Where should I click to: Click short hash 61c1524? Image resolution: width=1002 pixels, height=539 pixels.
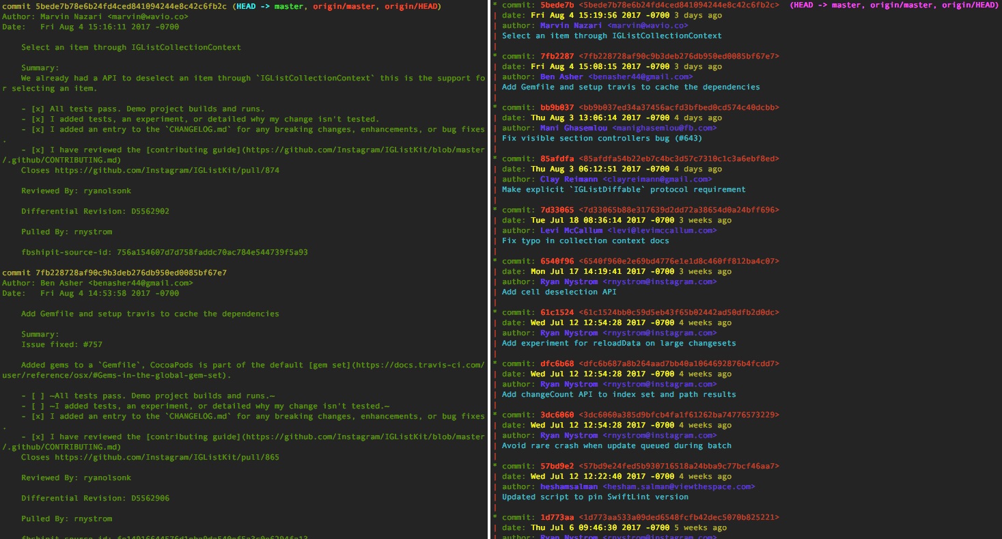557,312
